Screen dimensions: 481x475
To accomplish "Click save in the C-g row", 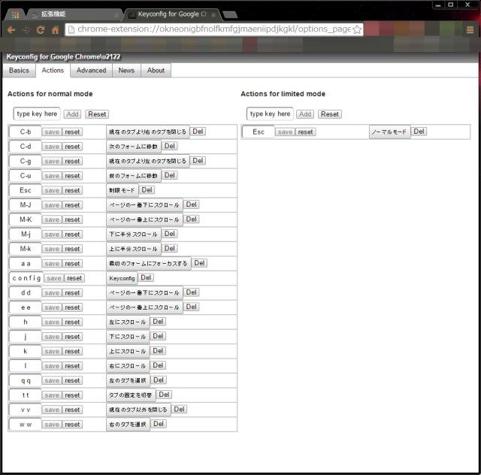I will coord(52,162).
